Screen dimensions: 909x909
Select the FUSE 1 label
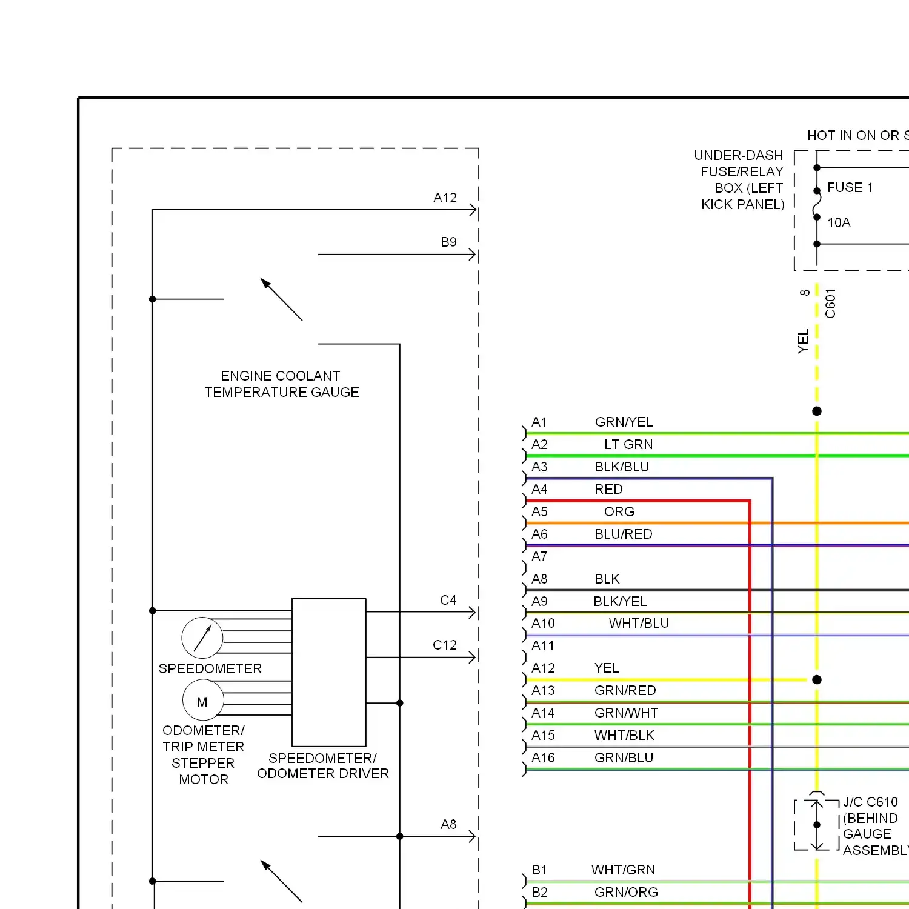[x=850, y=188]
